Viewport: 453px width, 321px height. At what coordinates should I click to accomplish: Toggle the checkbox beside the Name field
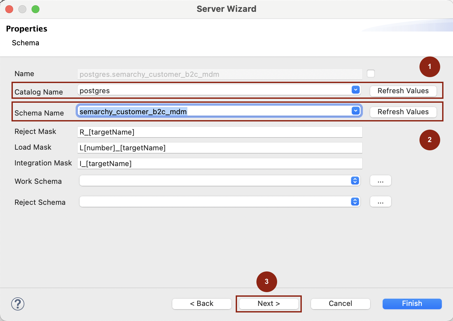(x=371, y=74)
